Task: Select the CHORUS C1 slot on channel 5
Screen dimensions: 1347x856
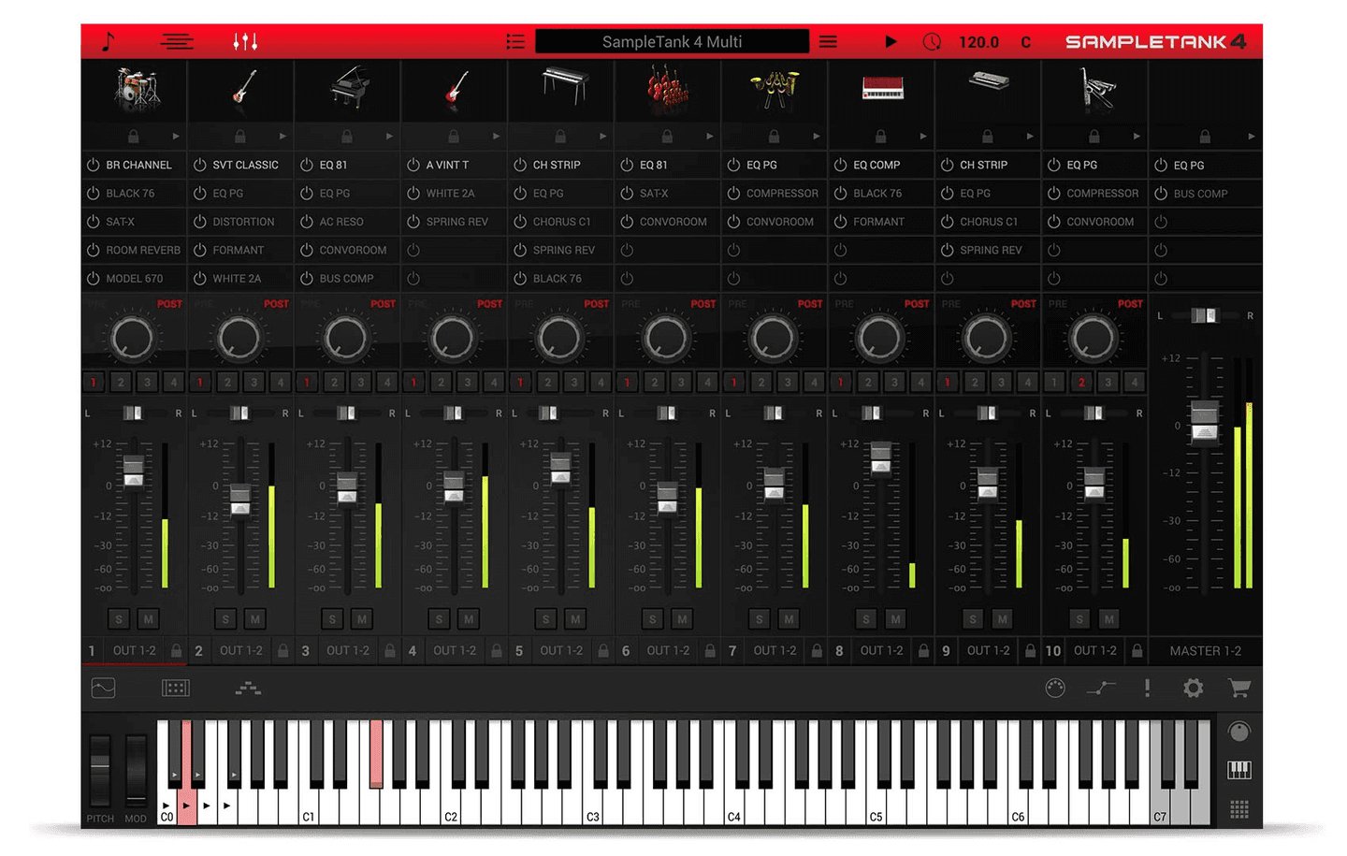Action: pos(560,222)
